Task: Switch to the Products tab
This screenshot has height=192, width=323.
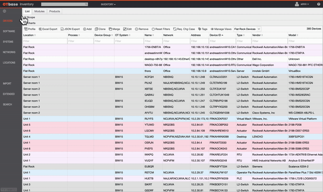Action: pyautogui.click(x=55, y=11)
